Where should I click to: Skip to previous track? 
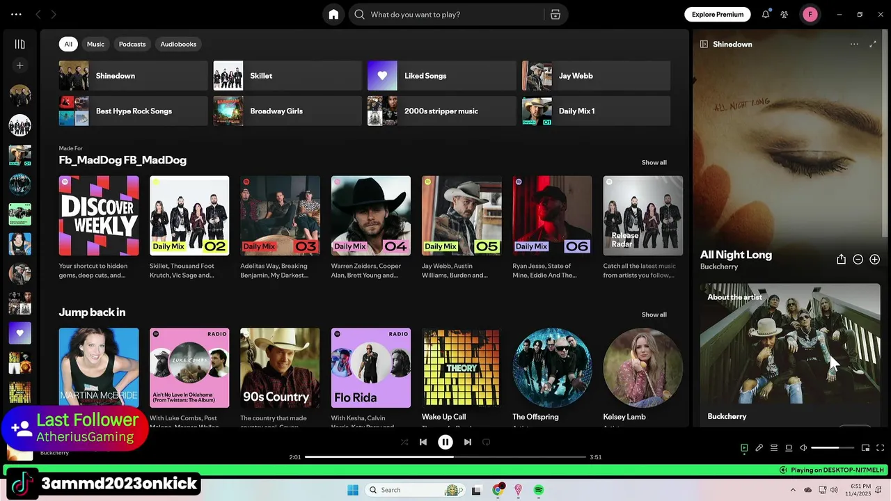[423, 442]
